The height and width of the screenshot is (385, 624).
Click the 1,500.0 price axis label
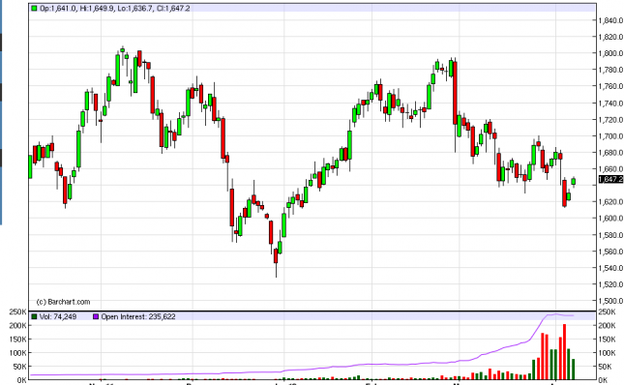pos(610,301)
